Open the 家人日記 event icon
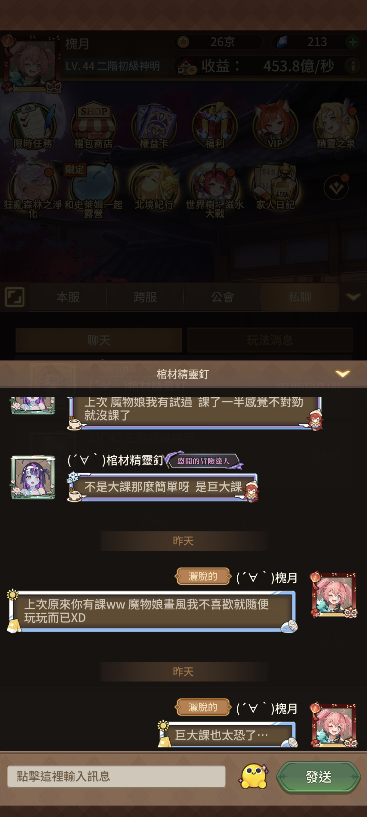 point(275,187)
